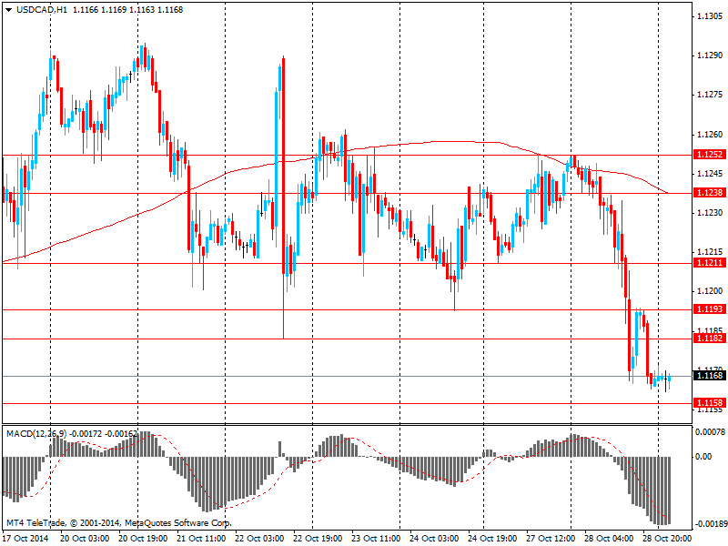Select the 1.1182 red price level label
The height and width of the screenshot is (546, 728).
[708, 338]
